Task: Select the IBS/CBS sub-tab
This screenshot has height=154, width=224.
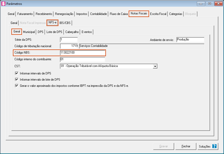Action: tap(65, 23)
